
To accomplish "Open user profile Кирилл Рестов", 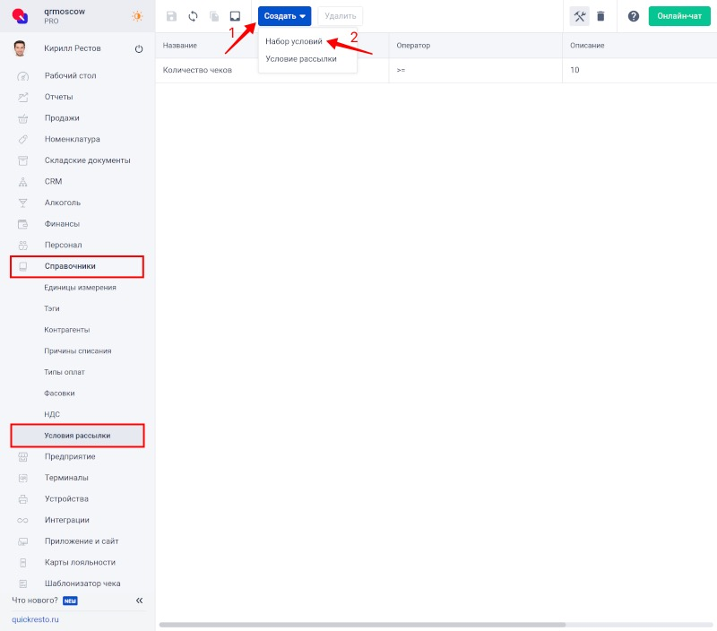I will [x=73, y=48].
